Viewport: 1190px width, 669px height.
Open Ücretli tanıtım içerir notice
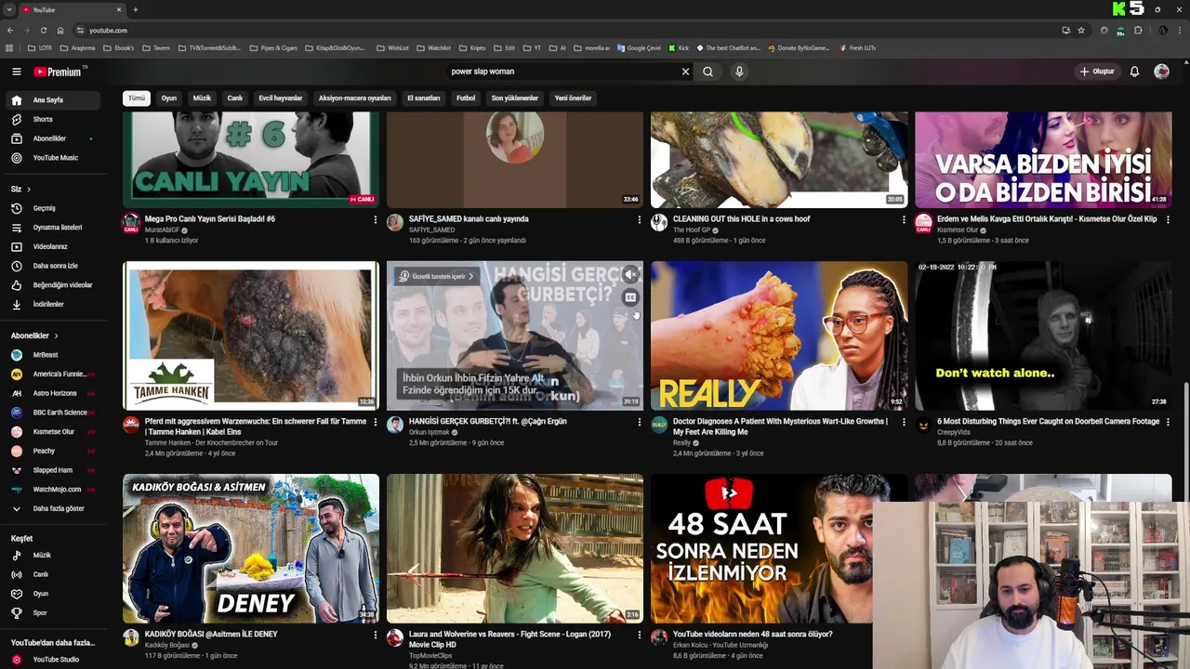pos(437,276)
